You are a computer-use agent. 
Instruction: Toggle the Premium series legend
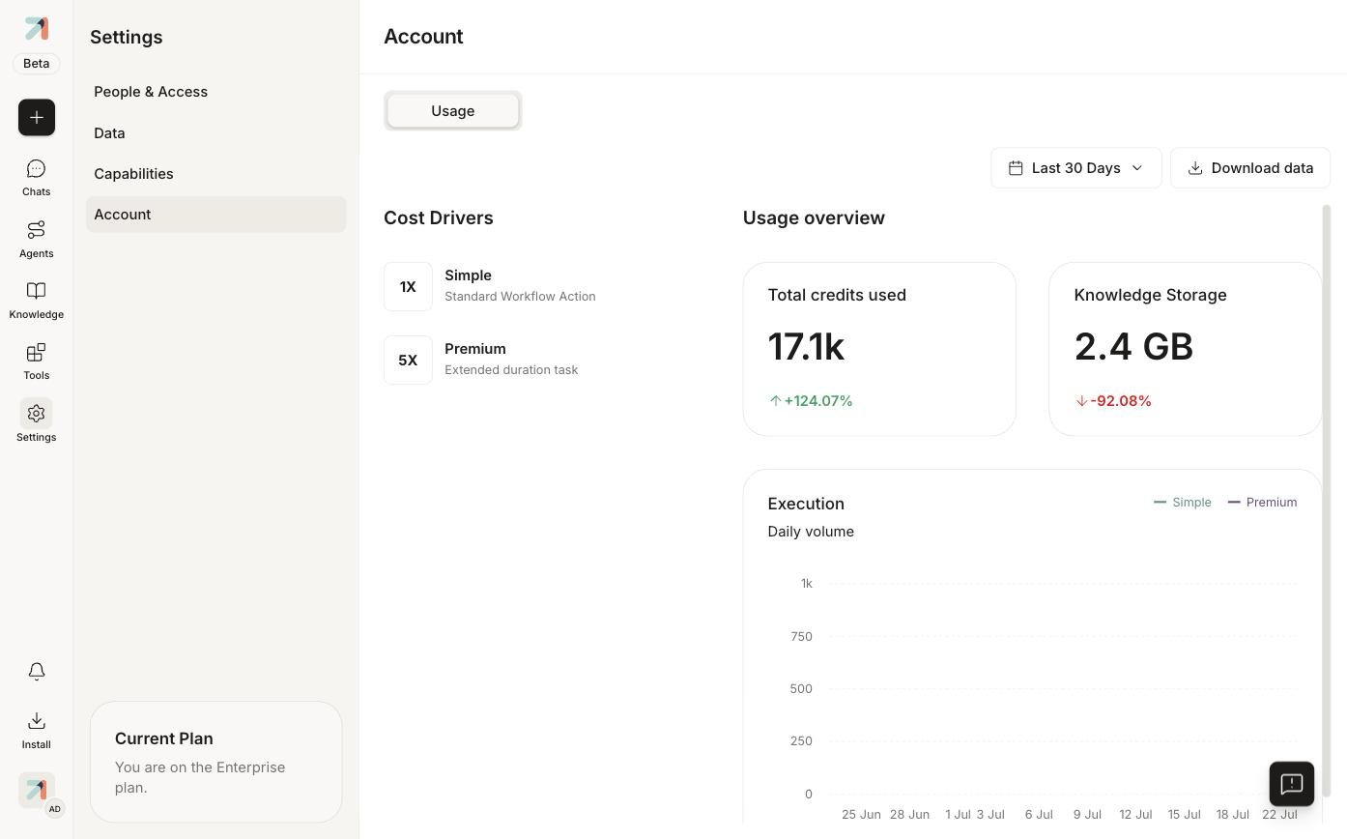1261,503
